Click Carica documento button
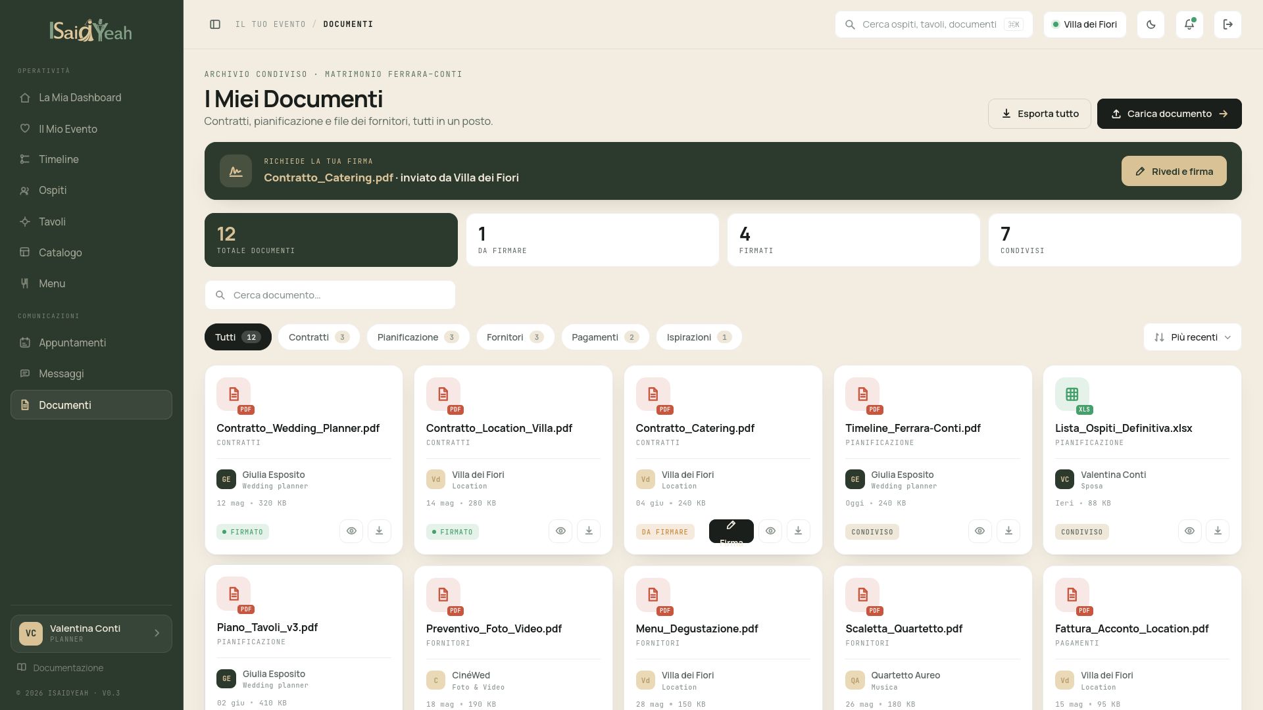The width and height of the screenshot is (1263, 710). tap(1170, 114)
